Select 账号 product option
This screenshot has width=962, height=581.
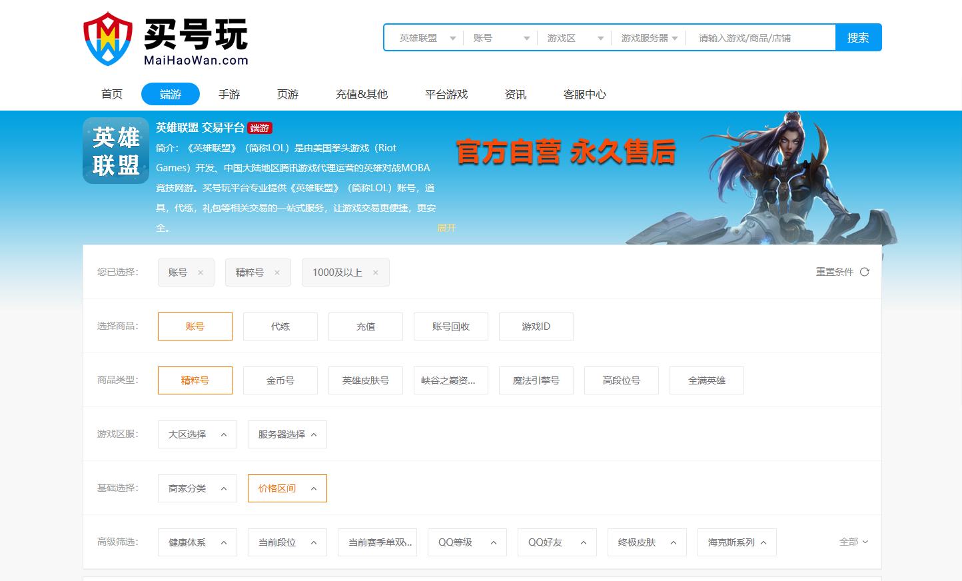click(x=195, y=326)
